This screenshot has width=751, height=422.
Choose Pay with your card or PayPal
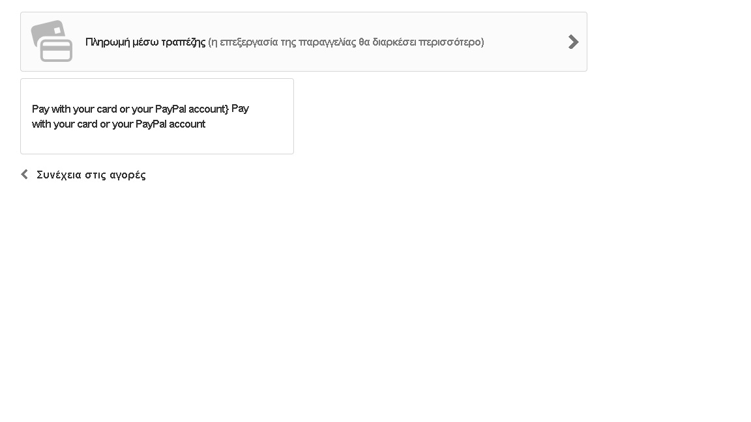[156, 116]
